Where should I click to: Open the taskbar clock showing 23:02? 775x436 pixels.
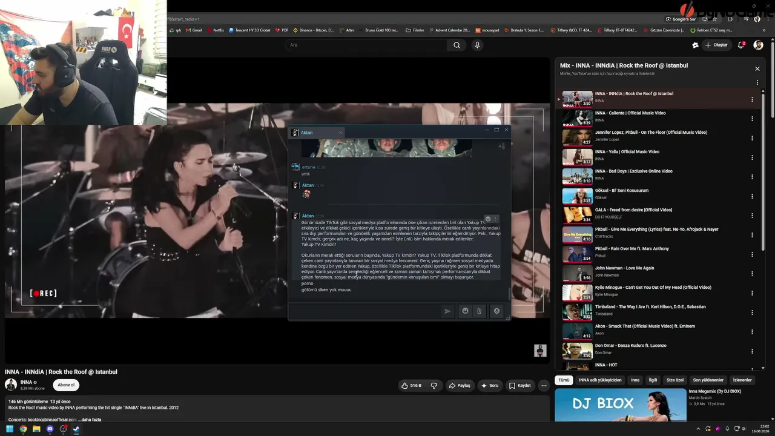click(759, 429)
